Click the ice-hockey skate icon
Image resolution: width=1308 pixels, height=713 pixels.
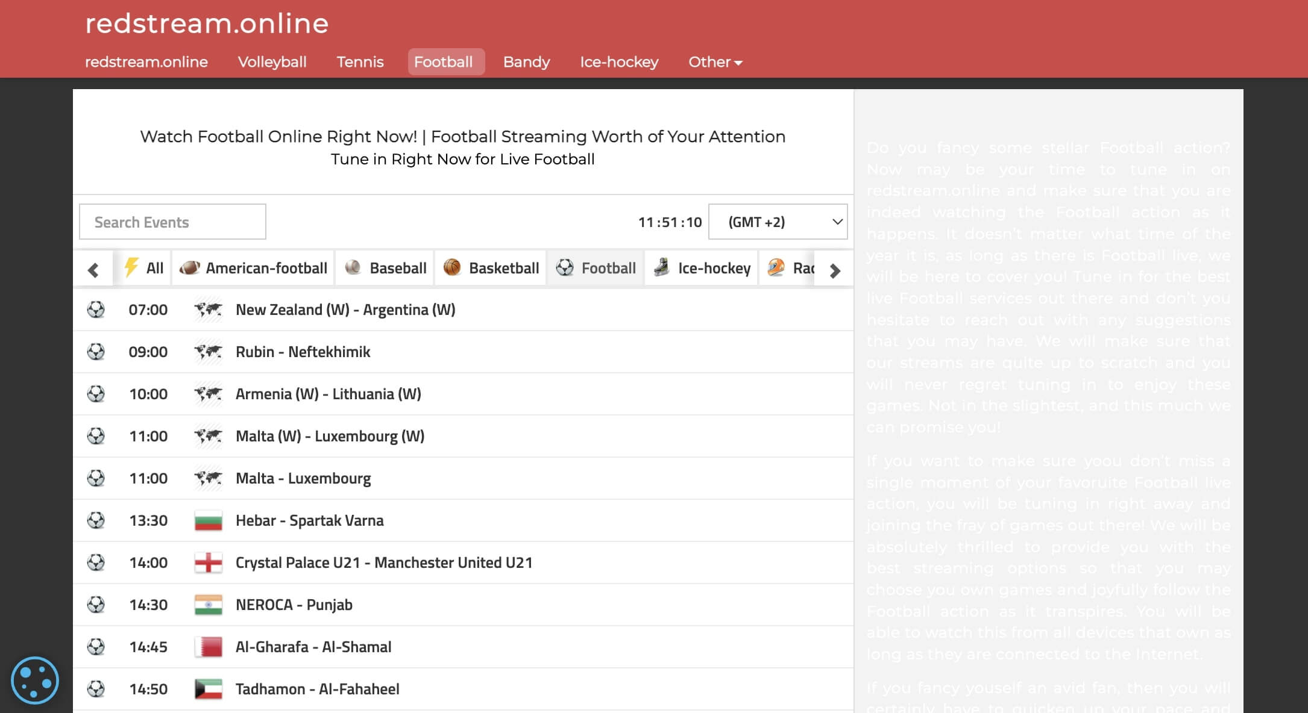(x=661, y=267)
